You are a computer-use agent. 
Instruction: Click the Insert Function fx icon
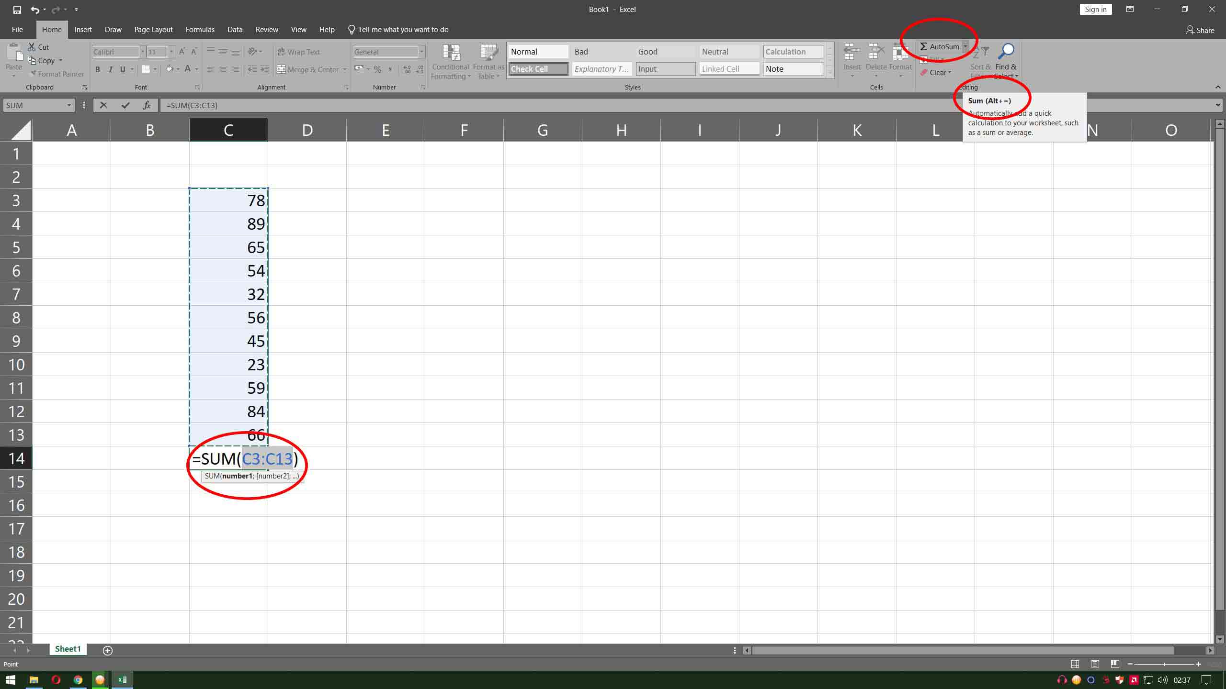[x=147, y=105]
